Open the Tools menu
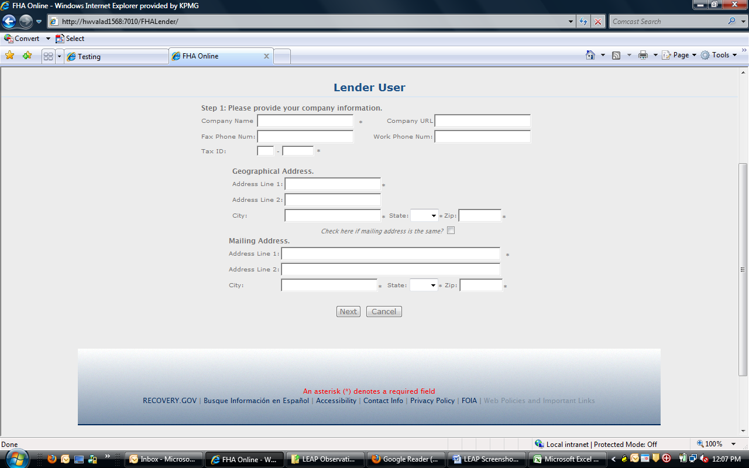This screenshot has width=749, height=468. click(x=720, y=55)
